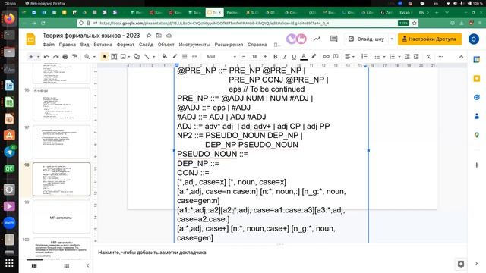486x273 pixels.
Task: Select slide 97 thumbnail
Action: pos(62,142)
